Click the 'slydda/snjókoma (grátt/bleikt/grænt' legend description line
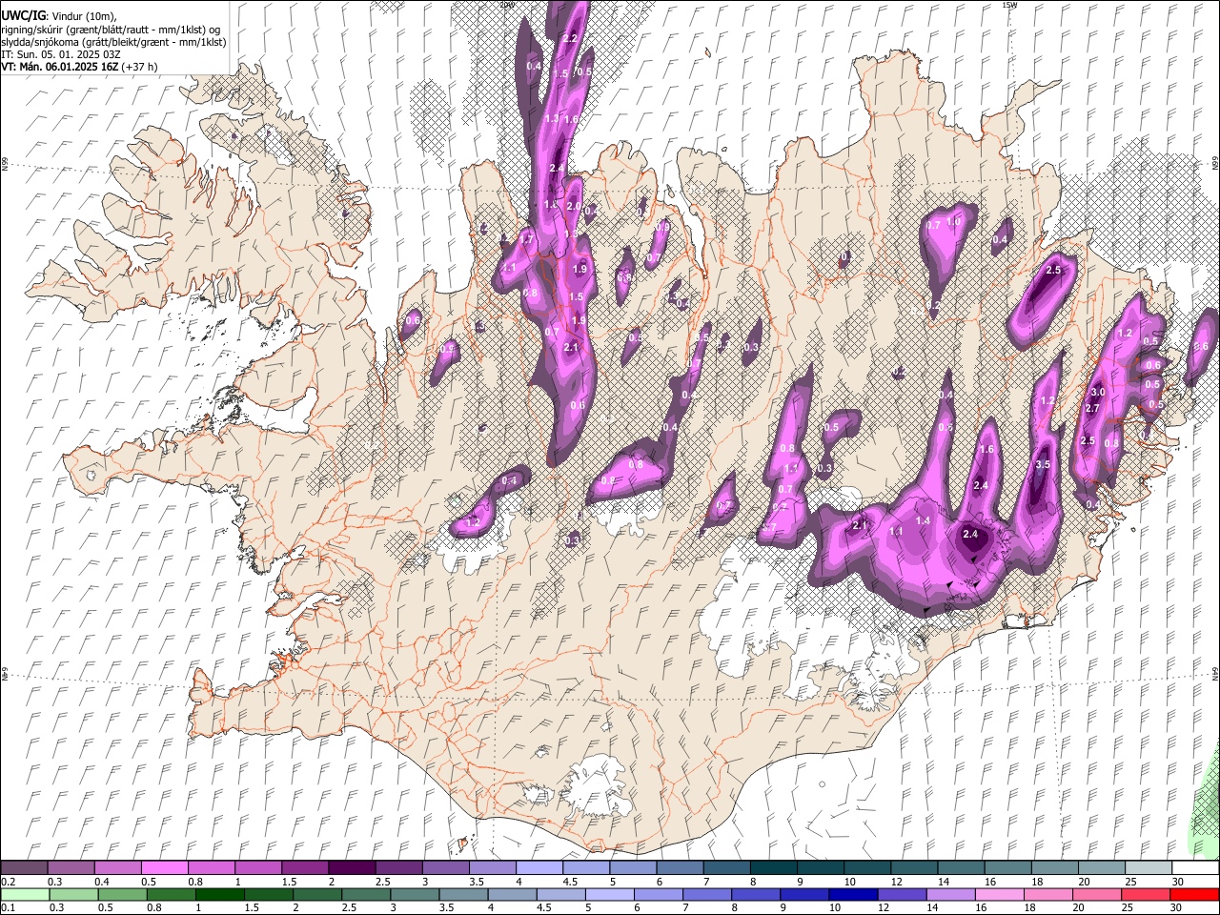Image resolution: width=1220 pixels, height=915 pixels. point(114,42)
